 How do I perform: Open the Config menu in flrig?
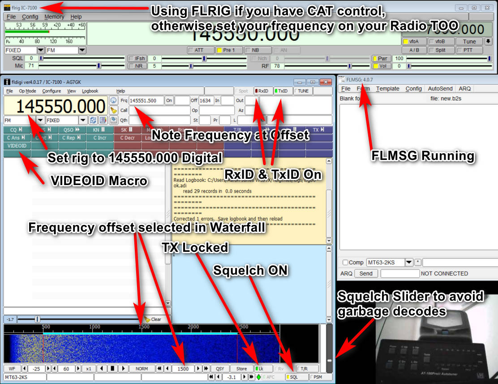(x=30, y=17)
